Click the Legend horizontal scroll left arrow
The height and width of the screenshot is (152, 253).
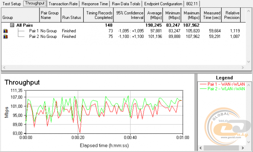pyautogui.click(x=200, y=148)
